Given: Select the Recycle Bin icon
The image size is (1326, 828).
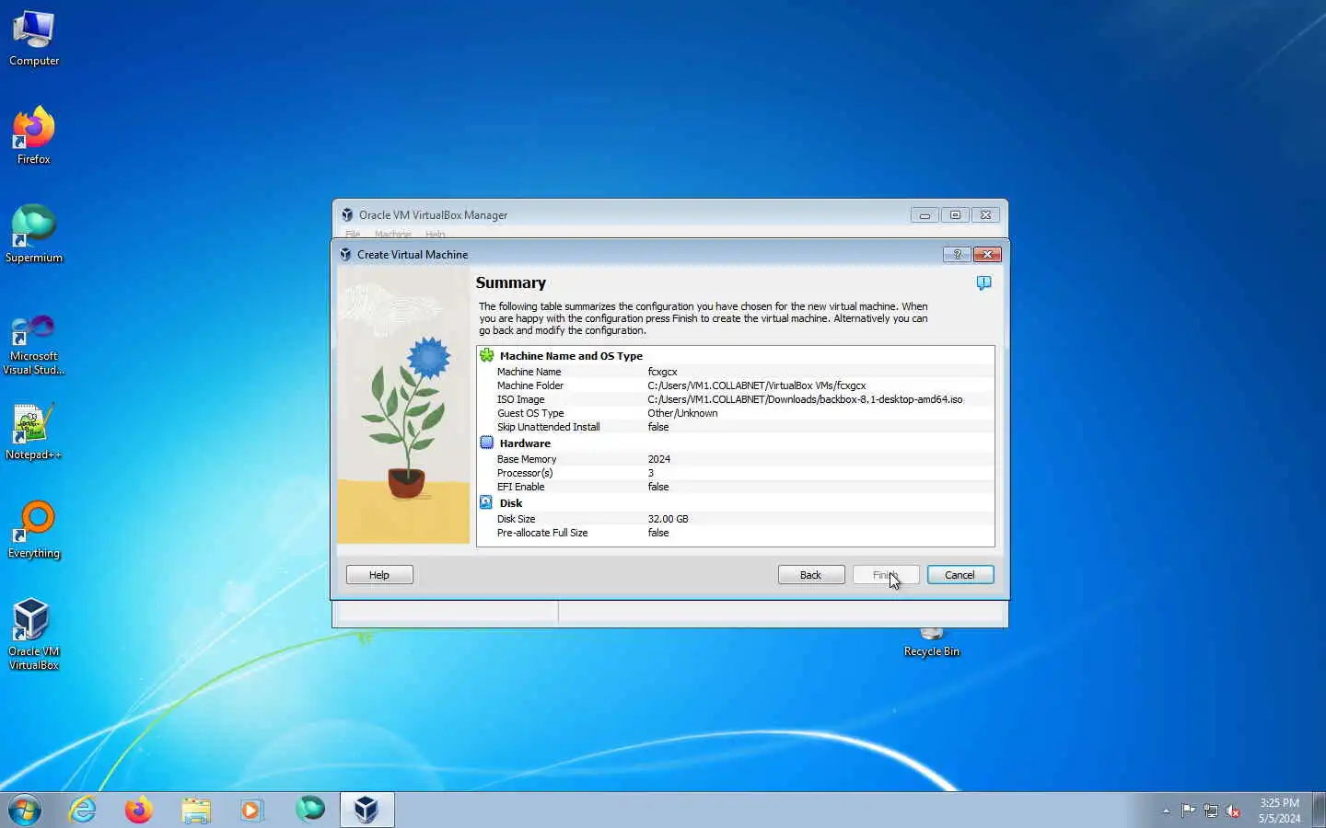Looking at the screenshot, I should click(932, 643).
